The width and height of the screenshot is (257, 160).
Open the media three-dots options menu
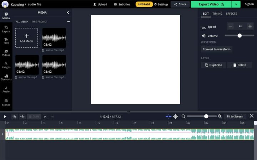point(68,21)
